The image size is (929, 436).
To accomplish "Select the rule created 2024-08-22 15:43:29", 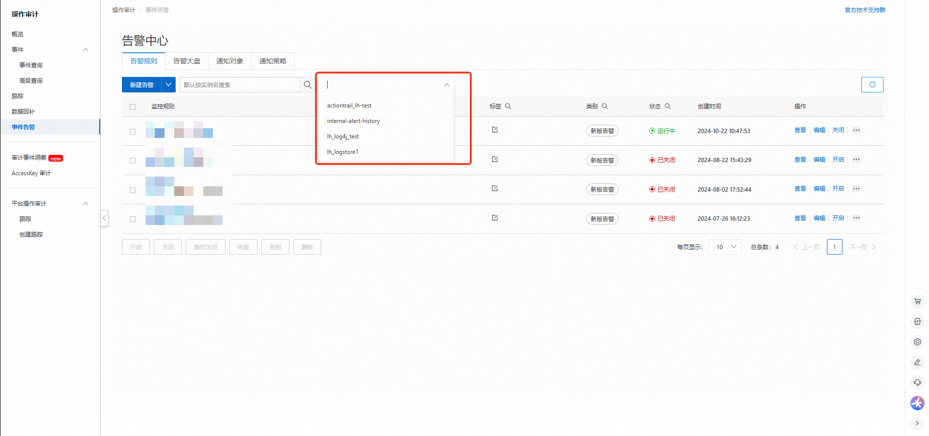I will pos(133,161).
